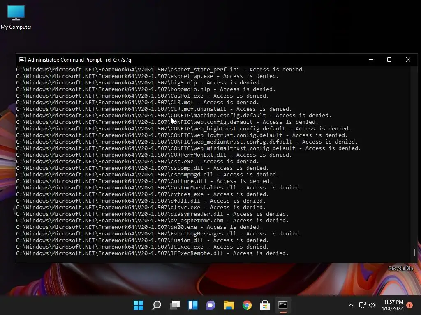The width and height of the screenshot is (421, 315).
Task: Click the IEExecRemote.dll output line
Action: 153,253
